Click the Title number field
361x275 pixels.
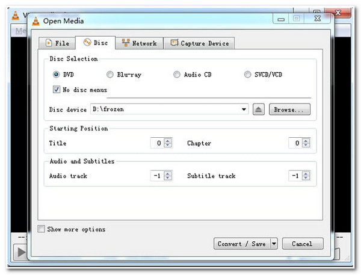[x=157, y=143]
